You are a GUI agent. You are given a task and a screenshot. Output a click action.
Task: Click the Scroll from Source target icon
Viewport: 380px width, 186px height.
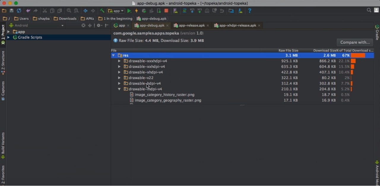click(83, 25)
